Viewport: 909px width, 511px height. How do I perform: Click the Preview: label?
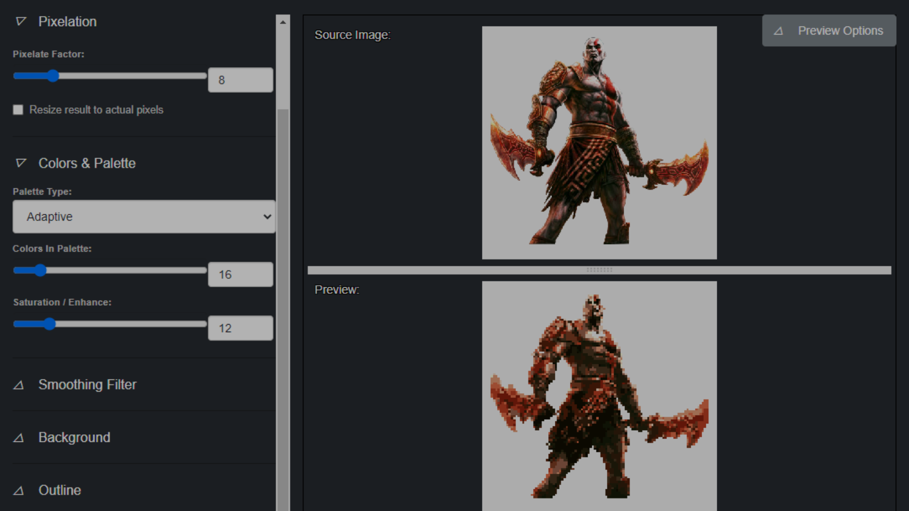pyautogui.click(x=337, y=290)
